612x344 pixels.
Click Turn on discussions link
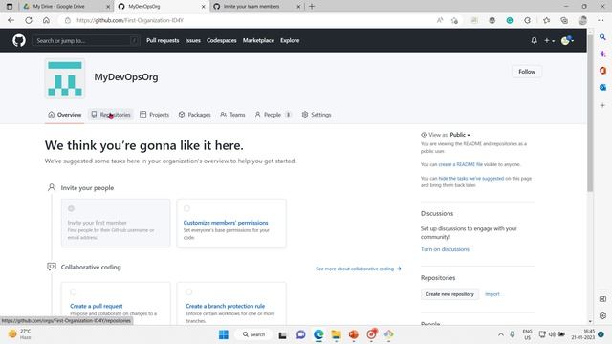(x=445, y=249)
